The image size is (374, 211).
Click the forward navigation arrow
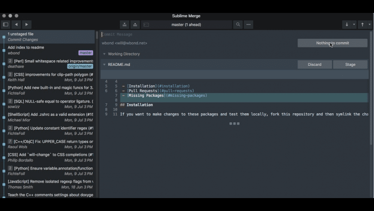tap(27, 25)
